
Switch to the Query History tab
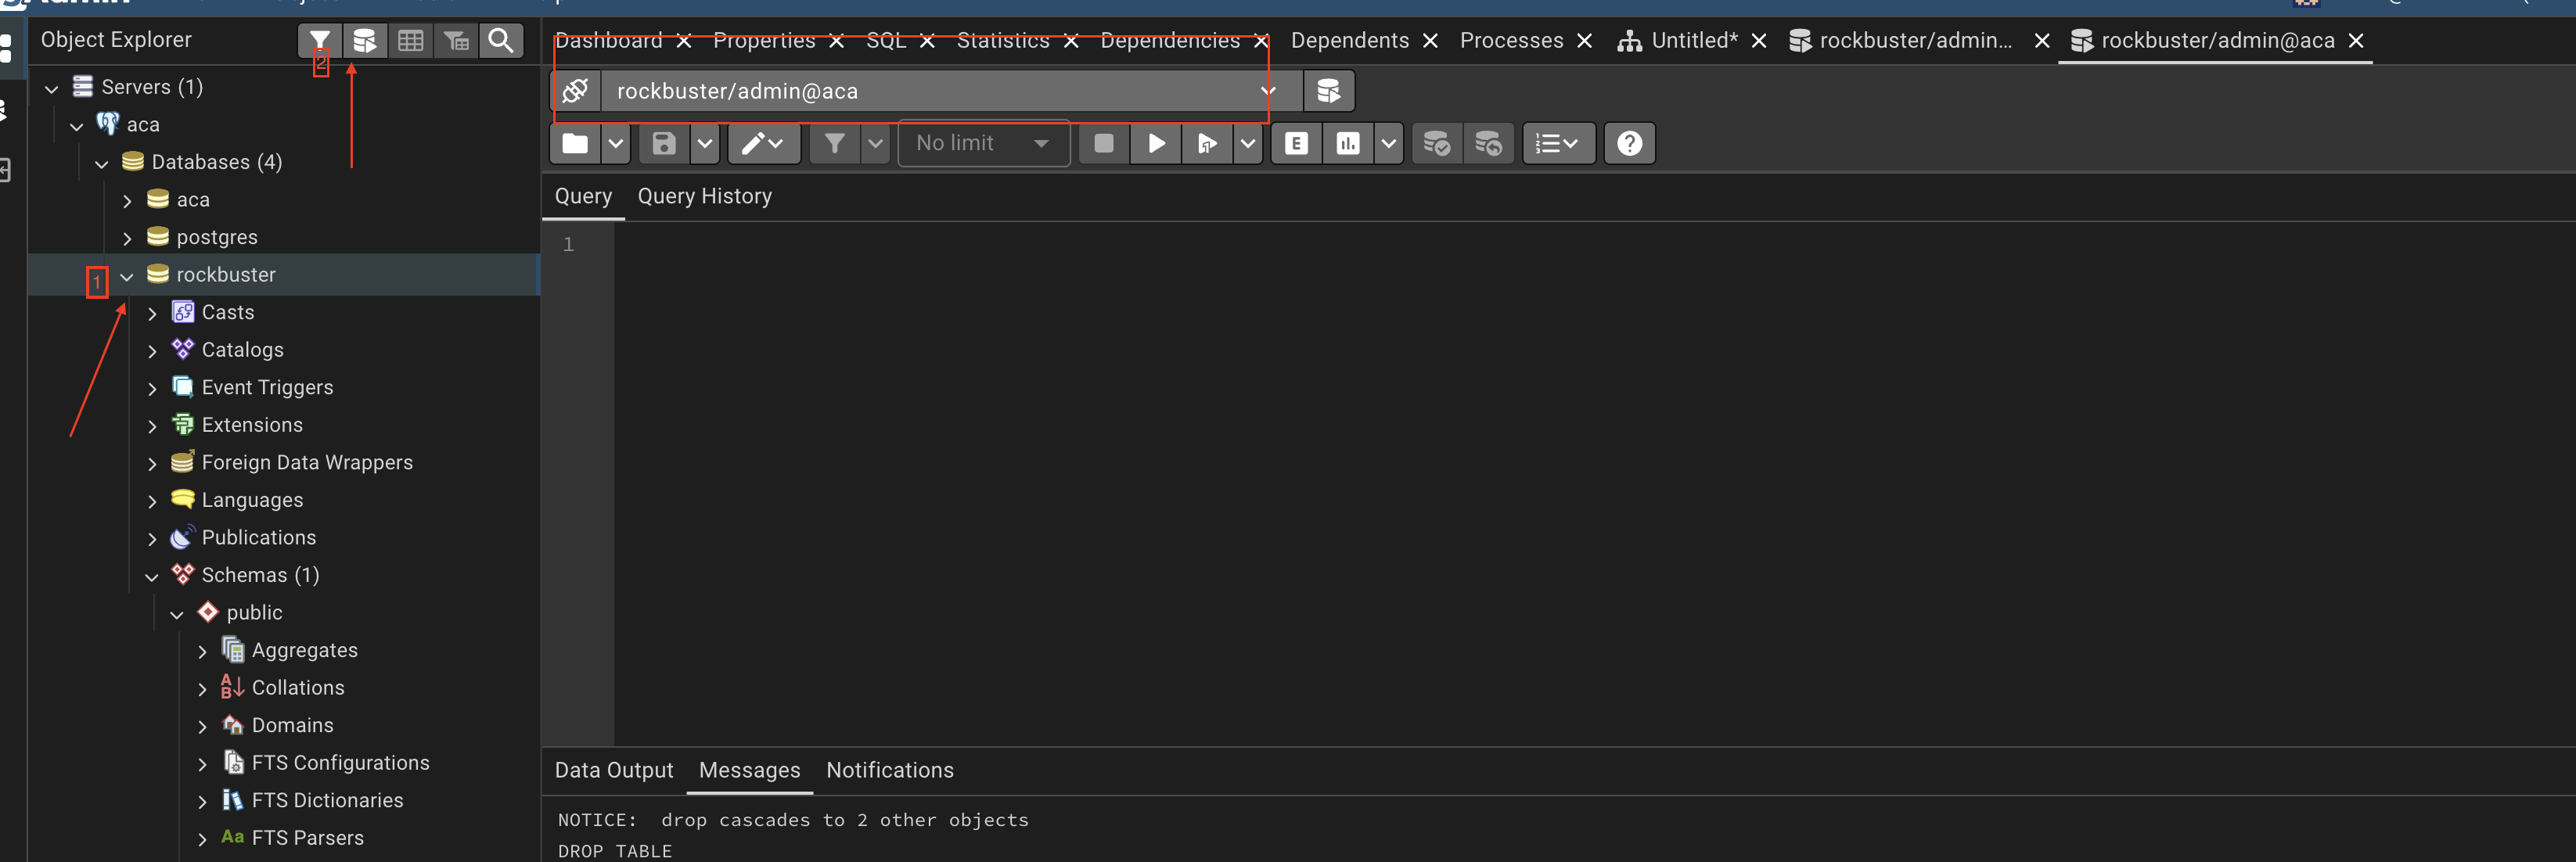704,196
